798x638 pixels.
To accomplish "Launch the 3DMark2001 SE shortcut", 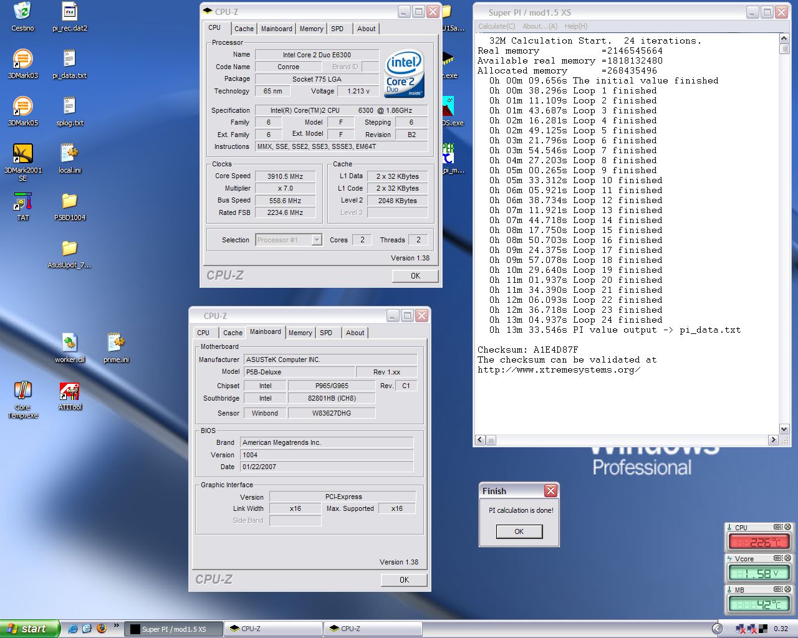I will point(22,153).
